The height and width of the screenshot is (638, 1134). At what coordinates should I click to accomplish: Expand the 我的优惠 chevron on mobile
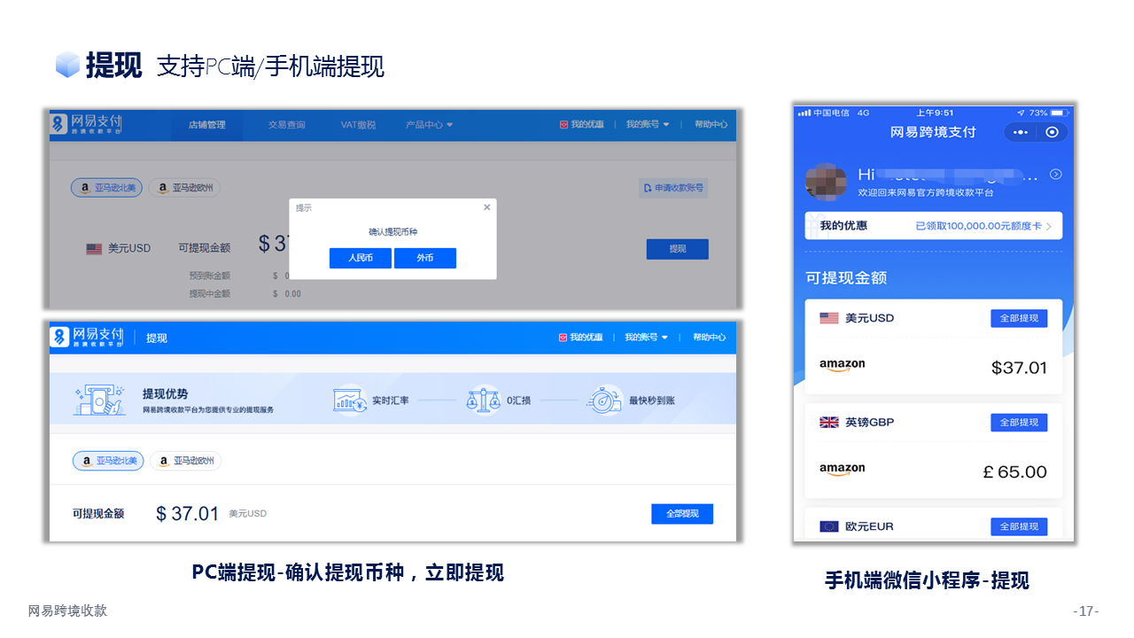[1050, 227]
